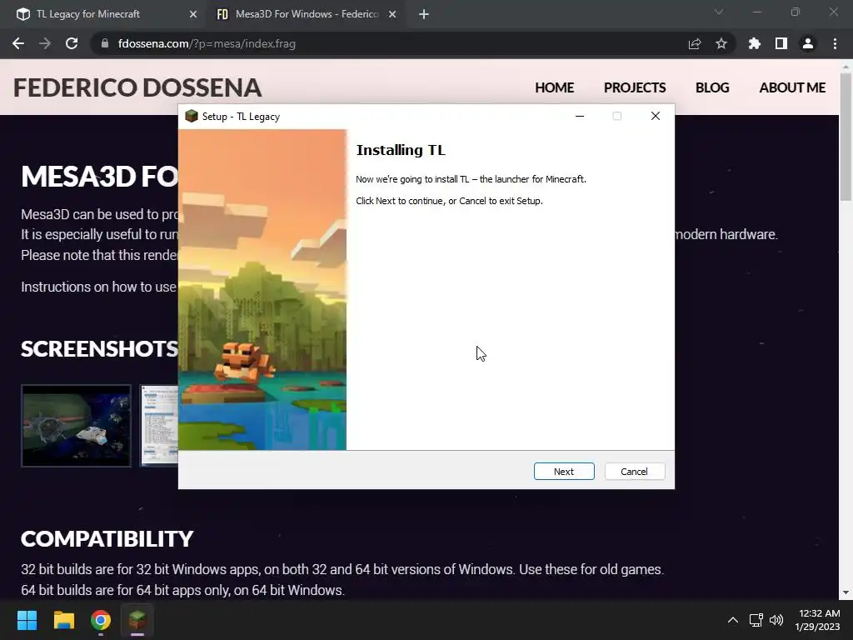Go back to the previous page

point(18,43)
